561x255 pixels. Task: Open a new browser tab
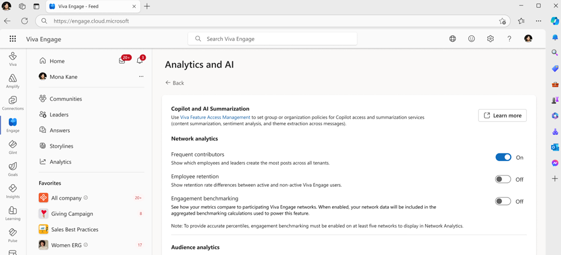tap(147, 7)
